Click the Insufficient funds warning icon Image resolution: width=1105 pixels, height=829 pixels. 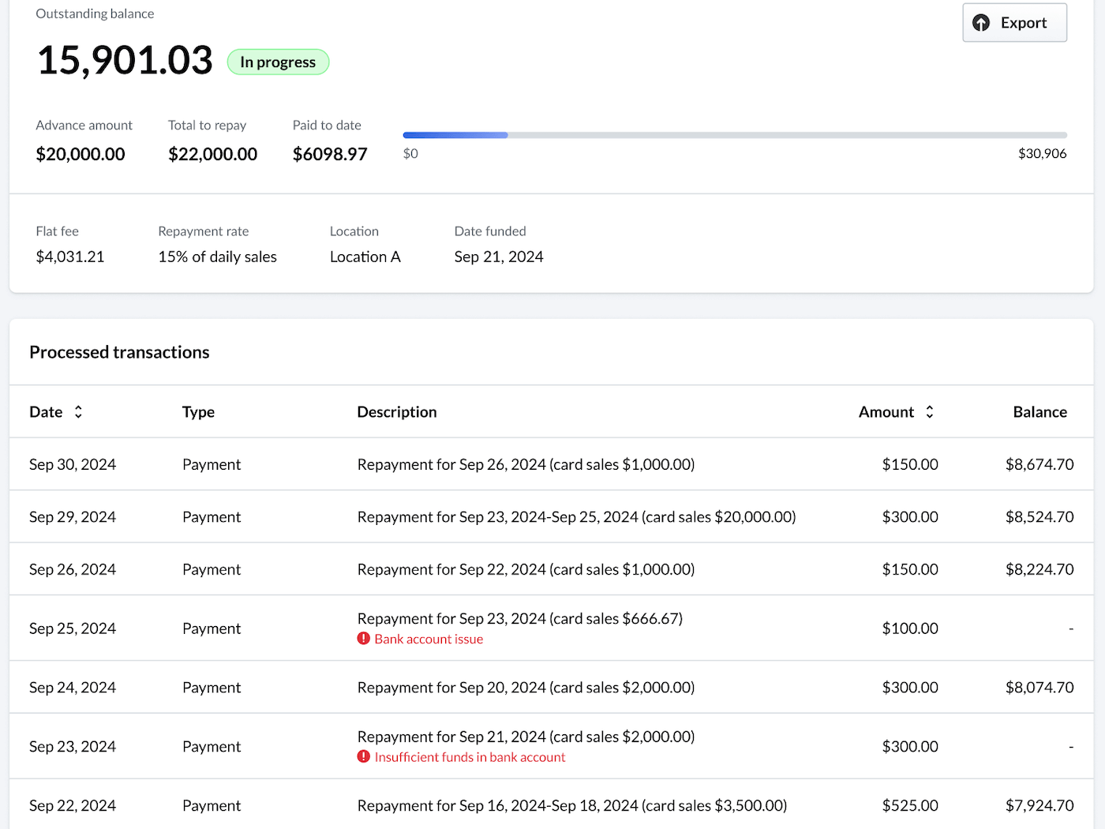[x=364, y=756]
